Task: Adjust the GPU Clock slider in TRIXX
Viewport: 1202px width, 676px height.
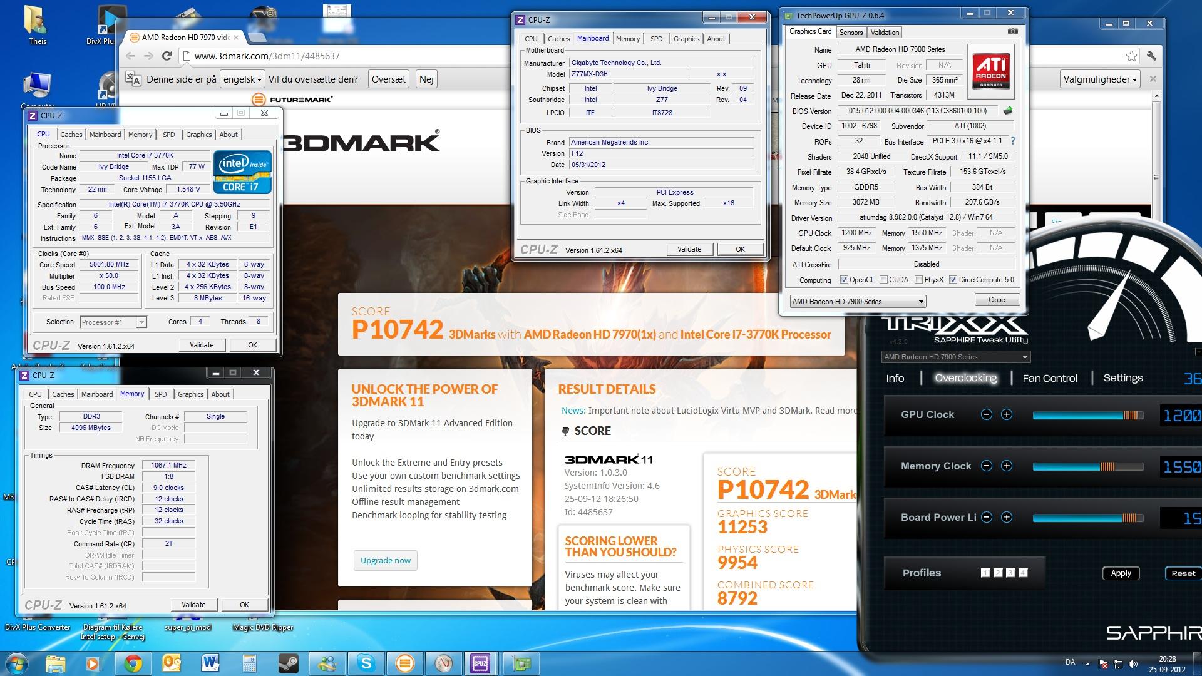Action: click(1088, 415)
